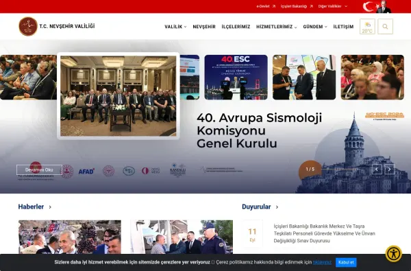Open the weather widget showing 20°C
The height and width of the screenshot is (271, 411).
(x=367, y=27)
